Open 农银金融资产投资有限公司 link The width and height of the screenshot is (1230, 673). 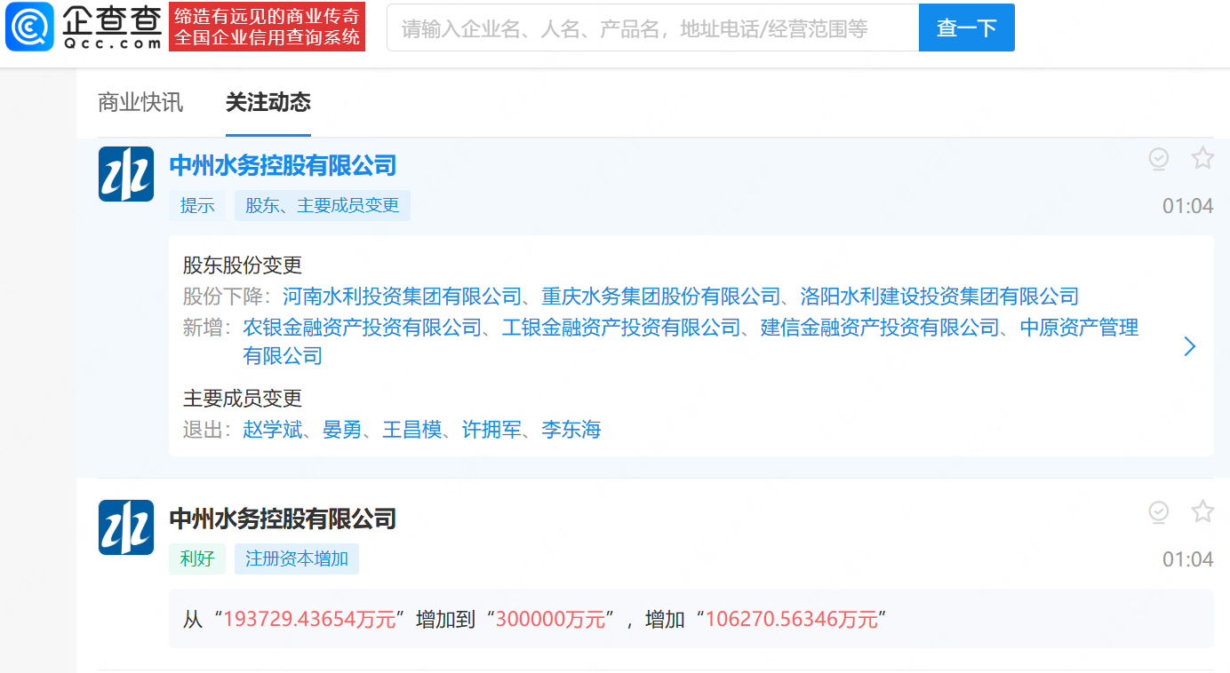click(362, 328)
